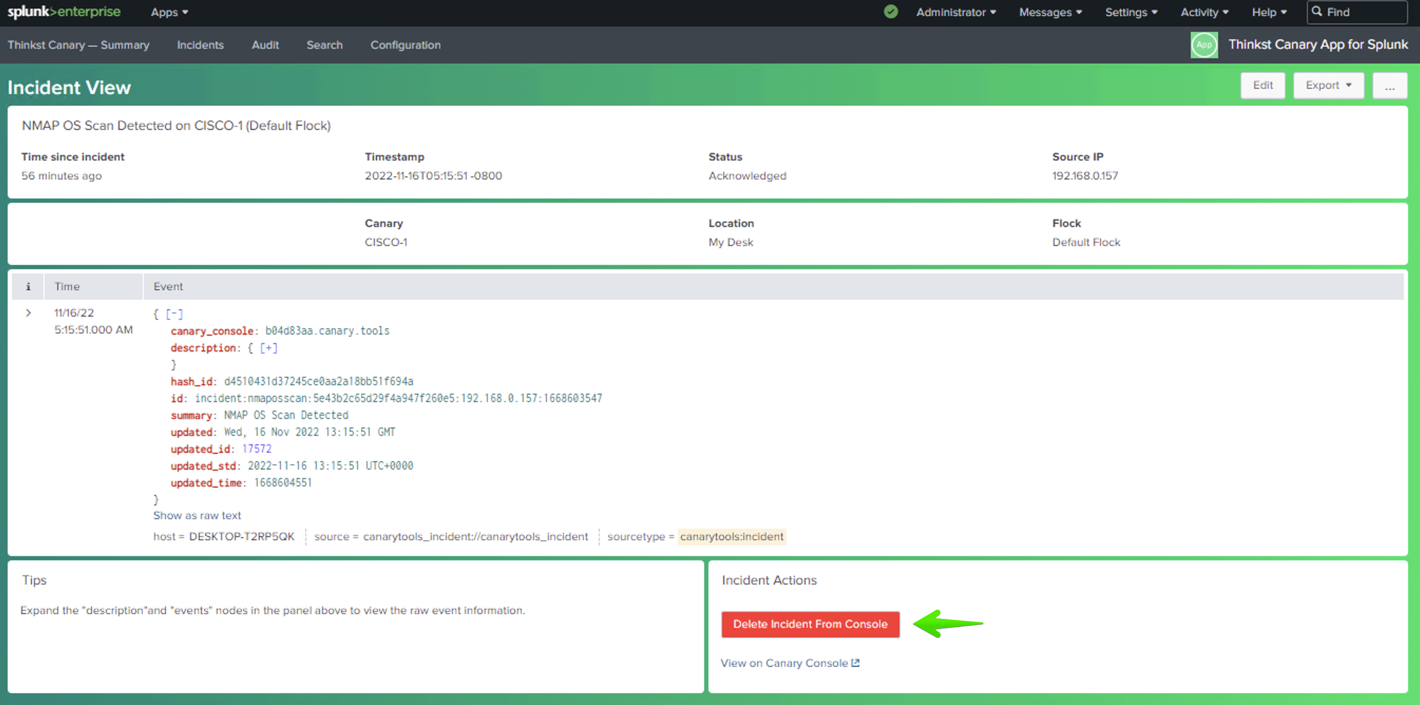1420x705 pixels.
Task: Click the Location value My Desk
Action: 731,243
